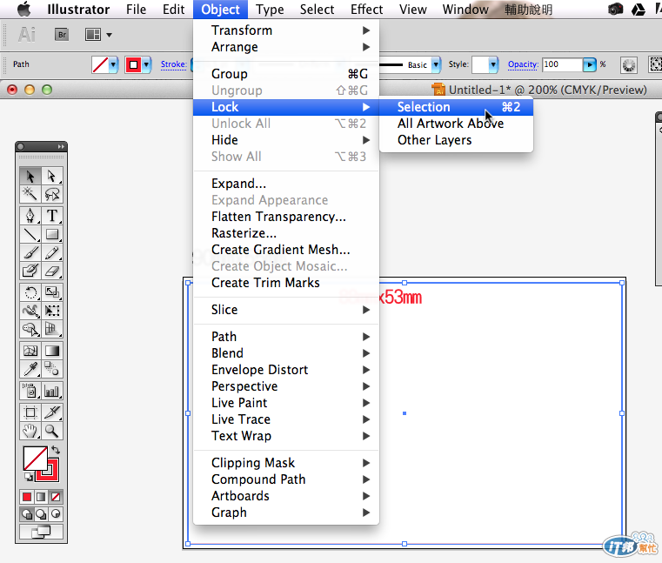The height and width of the screenshot is (563, 662).
Task: Select the Warp tool
Action: point(30,311)
